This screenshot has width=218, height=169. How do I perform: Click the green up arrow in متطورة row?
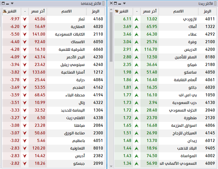(x=137, y=118)
